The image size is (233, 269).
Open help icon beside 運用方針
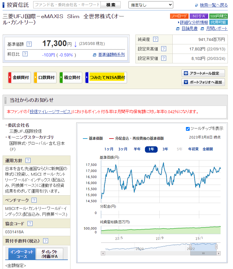28,161
